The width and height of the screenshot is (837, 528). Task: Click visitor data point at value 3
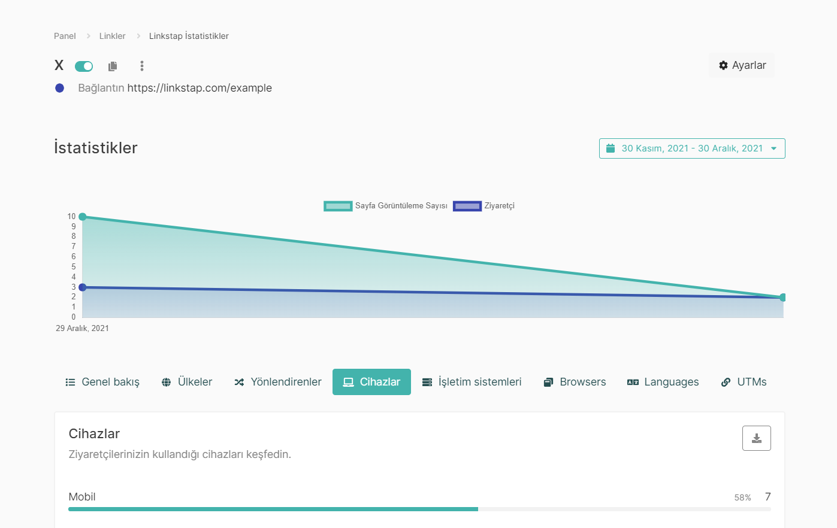(83, 287)
